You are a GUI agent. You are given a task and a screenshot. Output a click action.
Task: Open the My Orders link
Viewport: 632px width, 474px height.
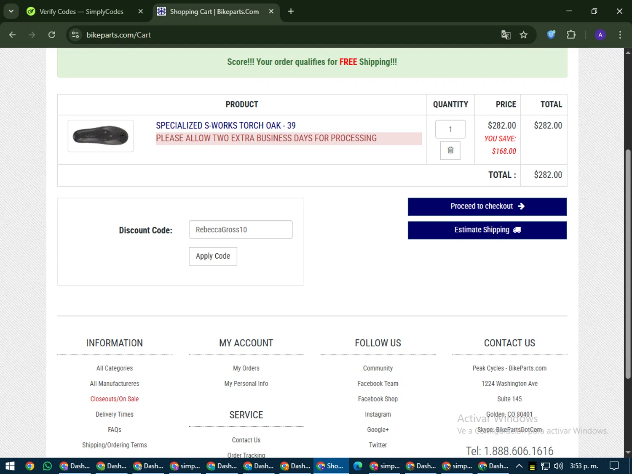click(x=246, y=368)
